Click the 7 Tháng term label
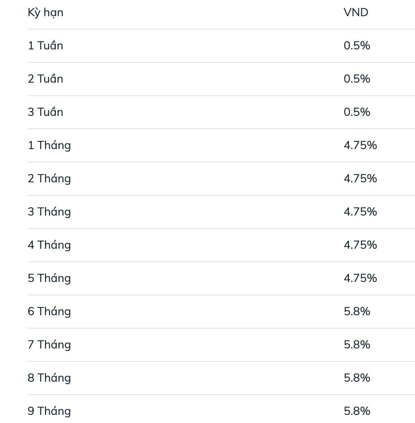 pyautogui.click(x=49, y=345)
